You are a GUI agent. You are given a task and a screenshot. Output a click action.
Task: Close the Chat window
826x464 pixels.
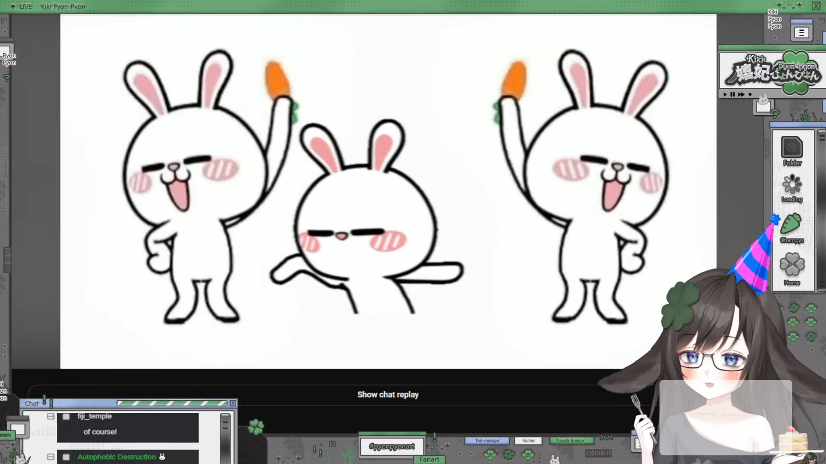tap(233, 403)
